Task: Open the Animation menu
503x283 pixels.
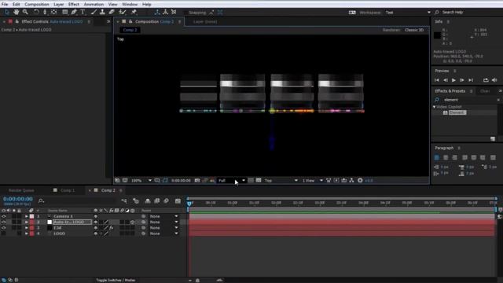Action: click(x=94, y=4)
